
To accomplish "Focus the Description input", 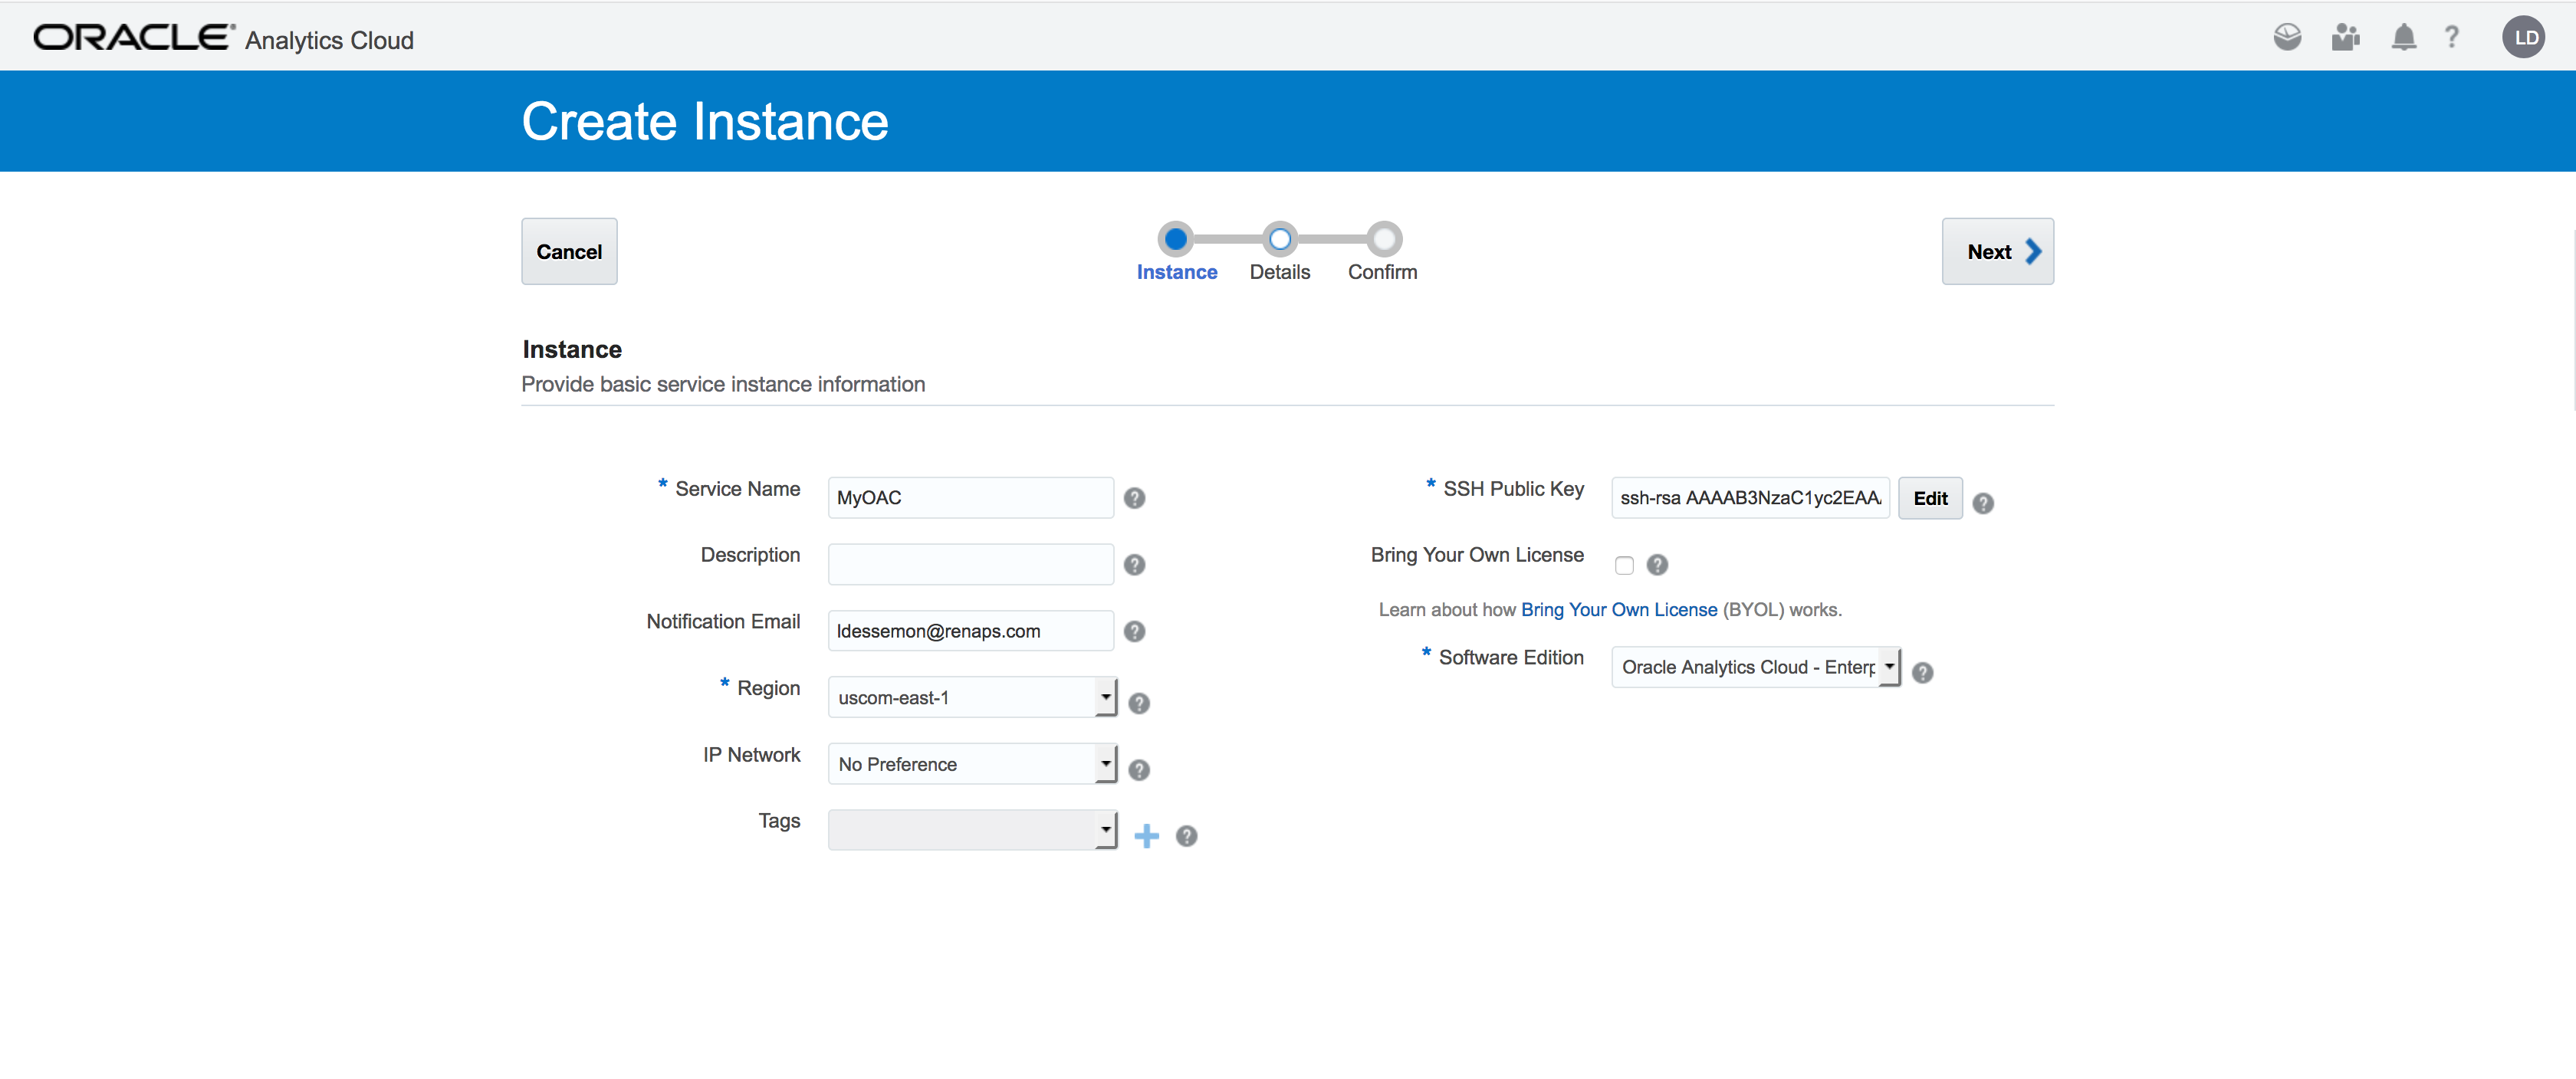I will pos(970,564).
